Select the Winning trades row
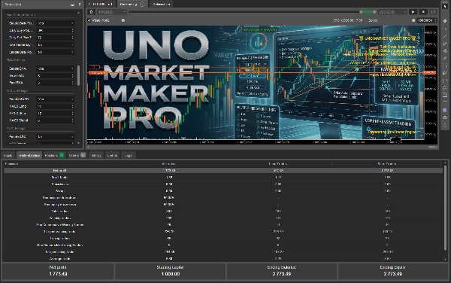This screenshot has width=451, height=283. (x=223, y=218)
